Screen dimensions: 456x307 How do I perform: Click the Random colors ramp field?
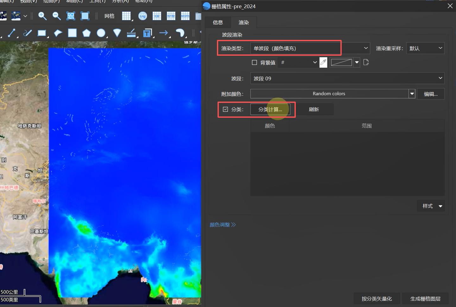(x=329, y=94)
